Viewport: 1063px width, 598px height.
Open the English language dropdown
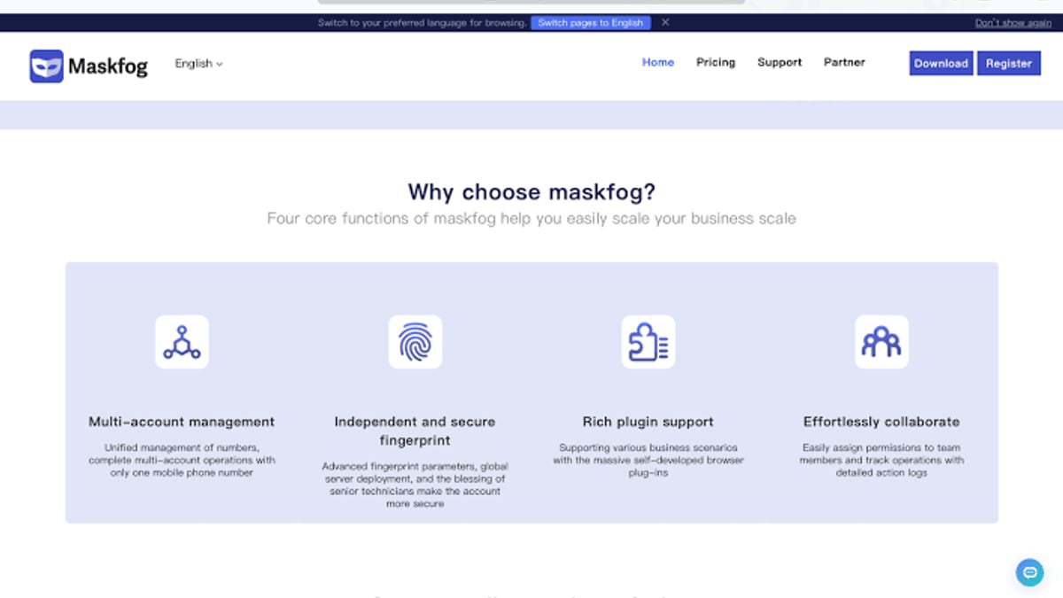coord(198,64)
